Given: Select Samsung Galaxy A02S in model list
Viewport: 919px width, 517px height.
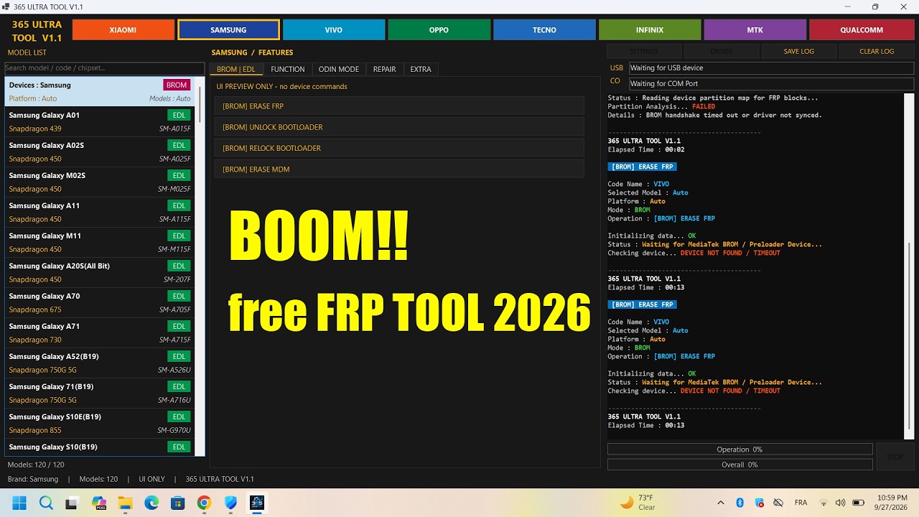Looking at the screenshot, I should [100, 152].
